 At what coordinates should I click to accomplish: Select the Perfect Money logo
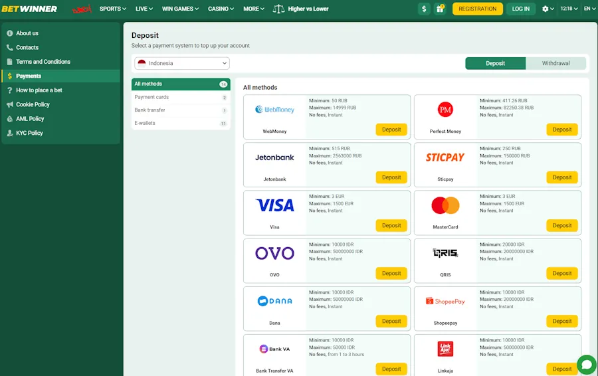click(445, 110)
